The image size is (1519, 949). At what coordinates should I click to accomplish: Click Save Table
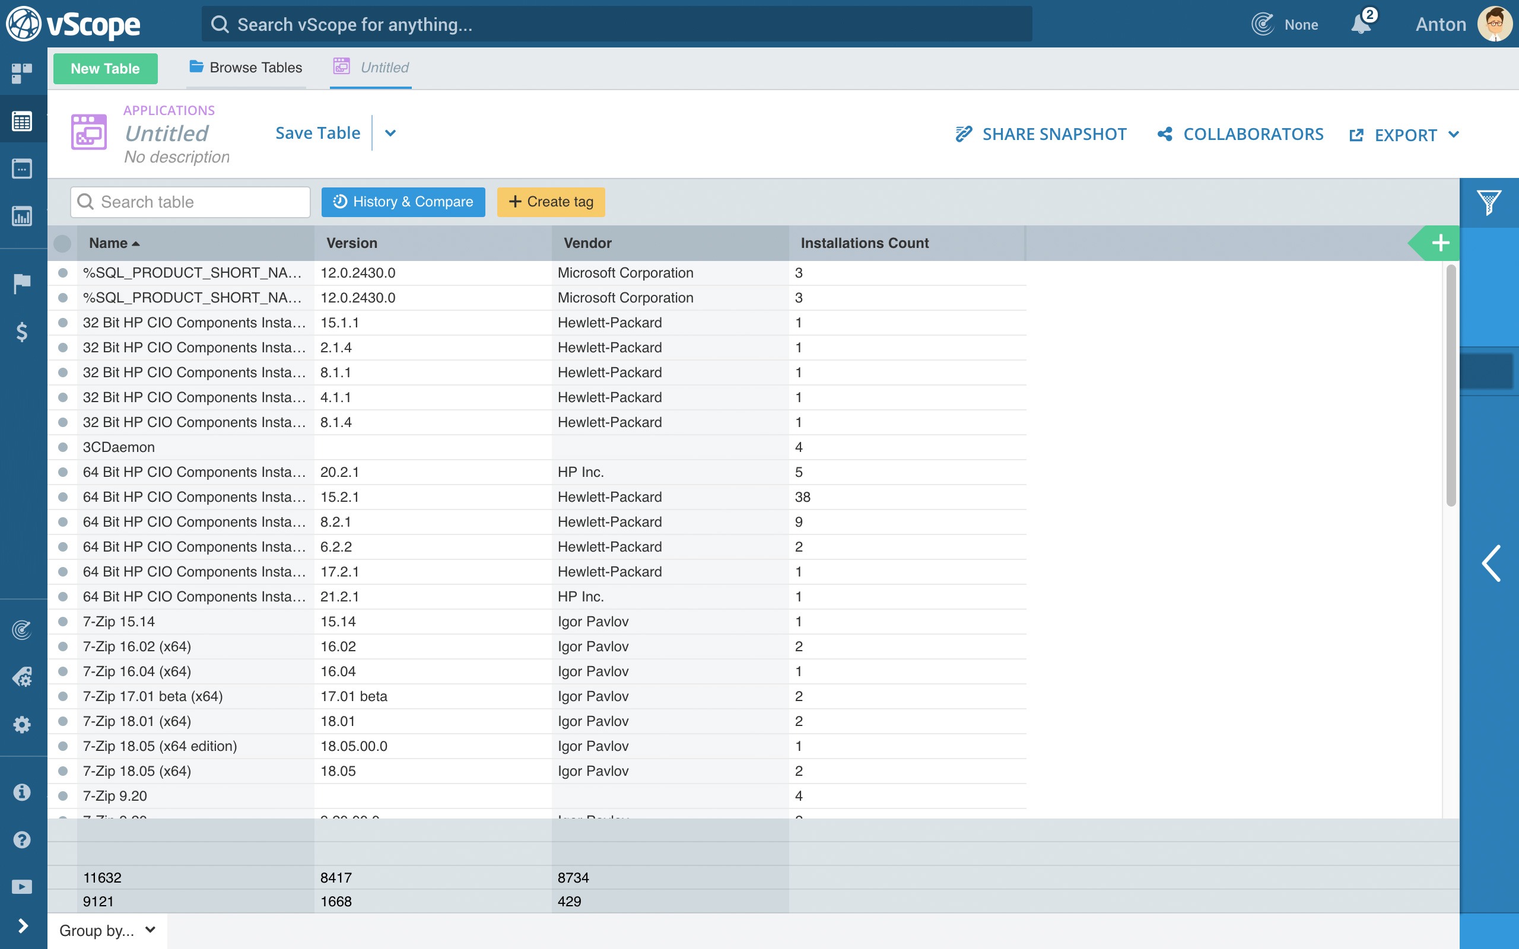pyautogui.click(x=317, y=133)
